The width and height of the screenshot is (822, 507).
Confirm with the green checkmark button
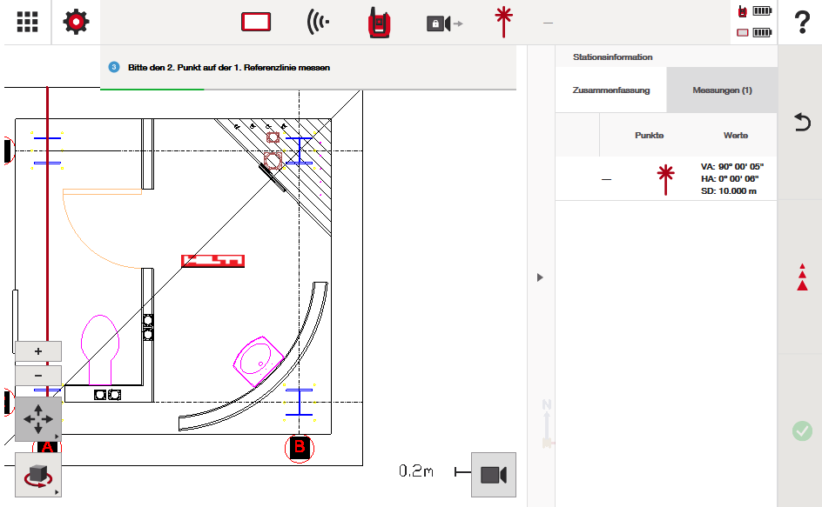point(802,430)
